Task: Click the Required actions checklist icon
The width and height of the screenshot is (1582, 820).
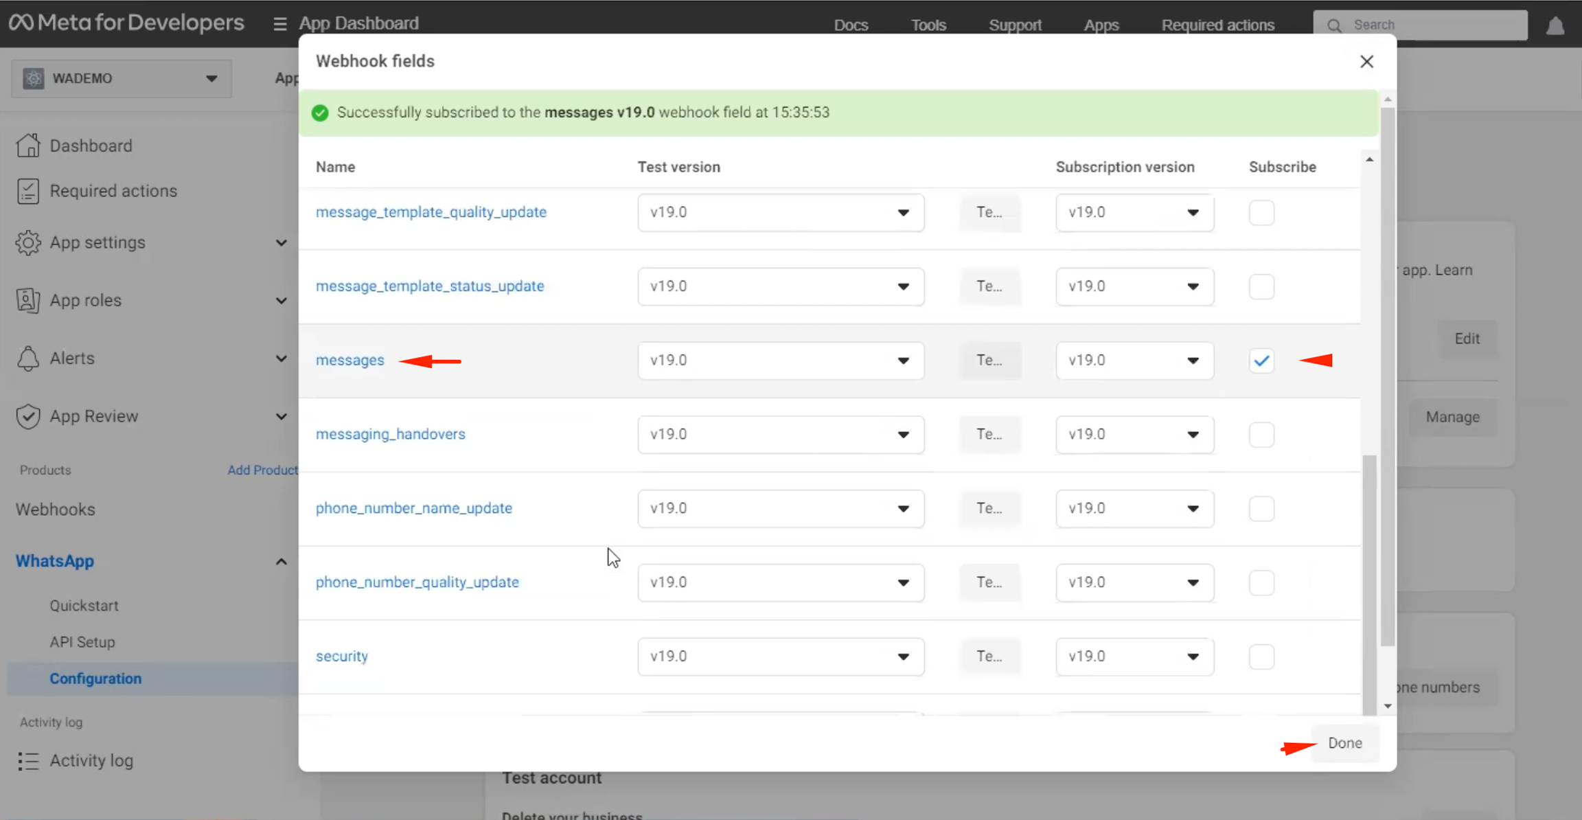Action: [28, 191]
